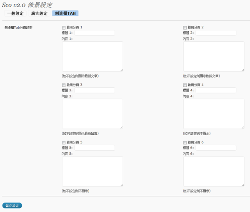Image resolution: width=250 pixels, height=212 pixels.
Task: Focus the 標題 3 input field
Action: point(95,90)
